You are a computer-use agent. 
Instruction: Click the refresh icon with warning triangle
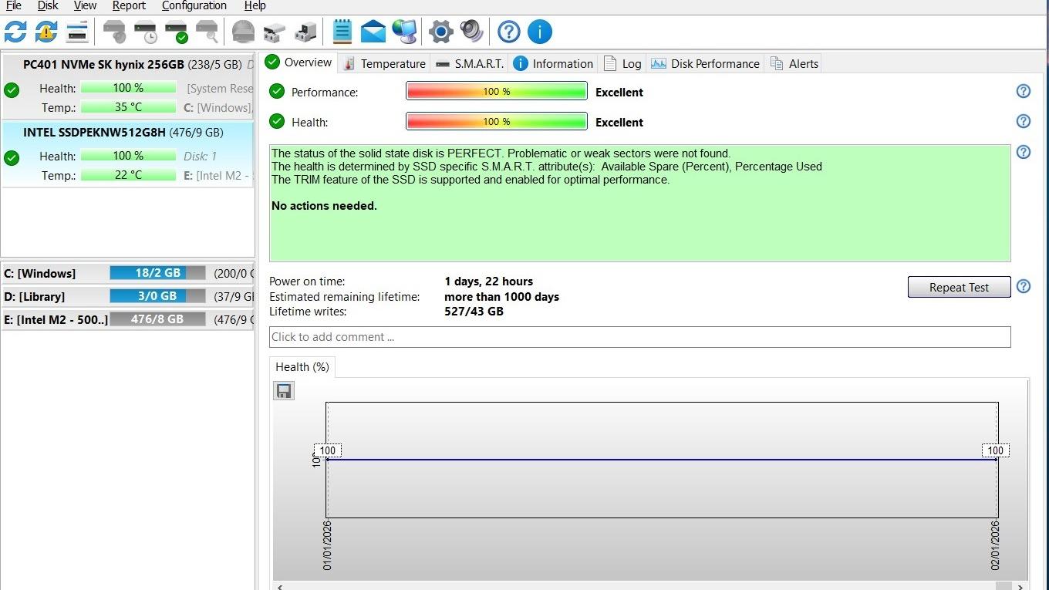[46, 32]
